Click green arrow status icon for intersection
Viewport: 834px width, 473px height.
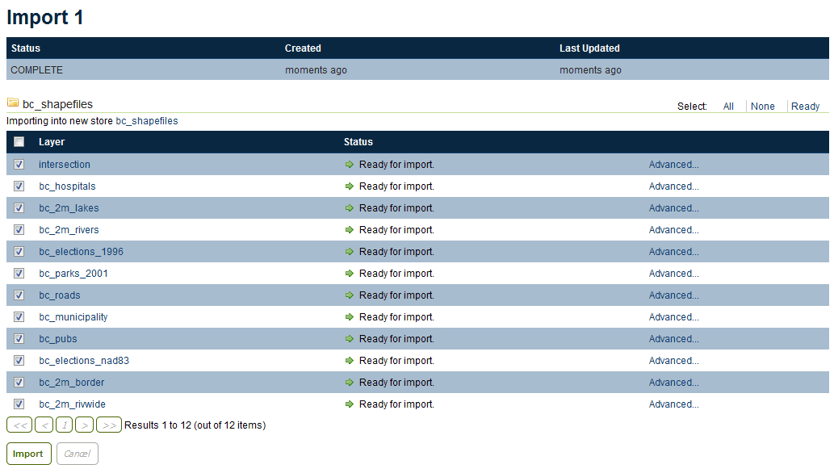[x=350, y=165]
